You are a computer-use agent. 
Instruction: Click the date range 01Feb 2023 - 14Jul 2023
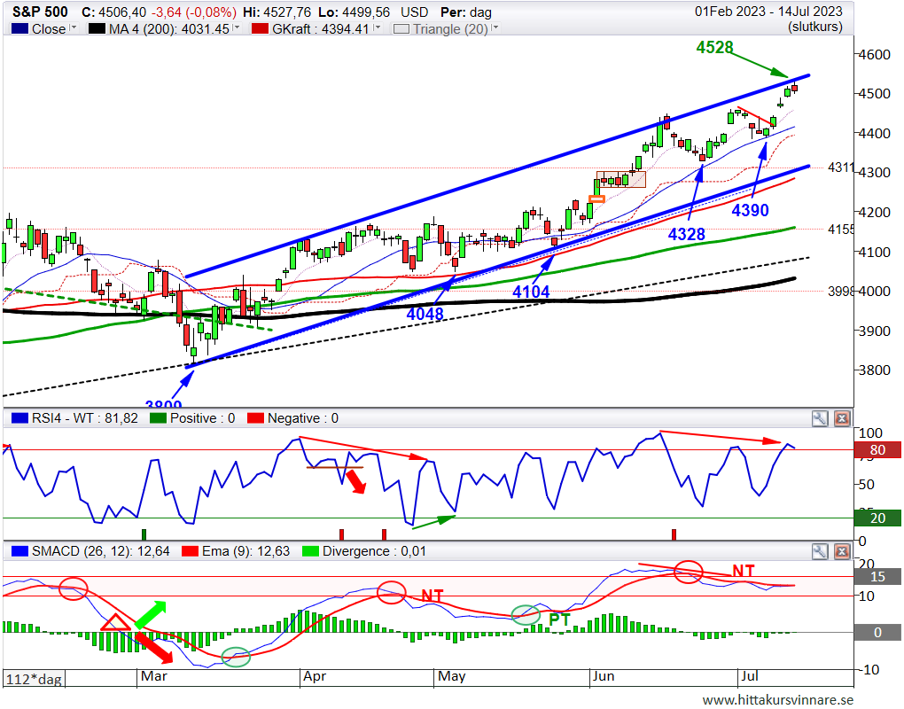point(768,12)
